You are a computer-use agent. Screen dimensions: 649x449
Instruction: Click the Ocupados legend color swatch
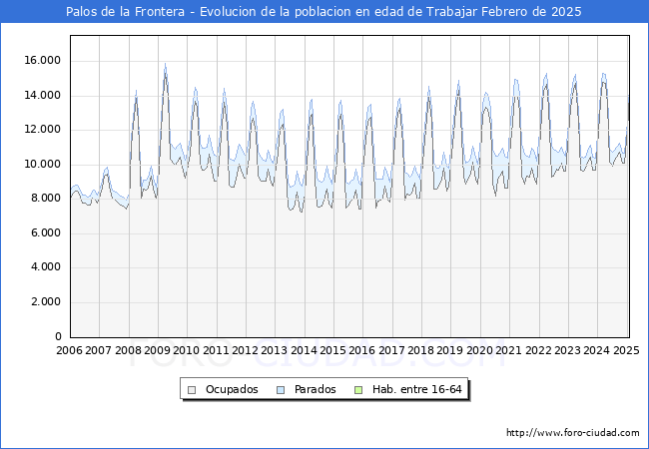[192, 390]
